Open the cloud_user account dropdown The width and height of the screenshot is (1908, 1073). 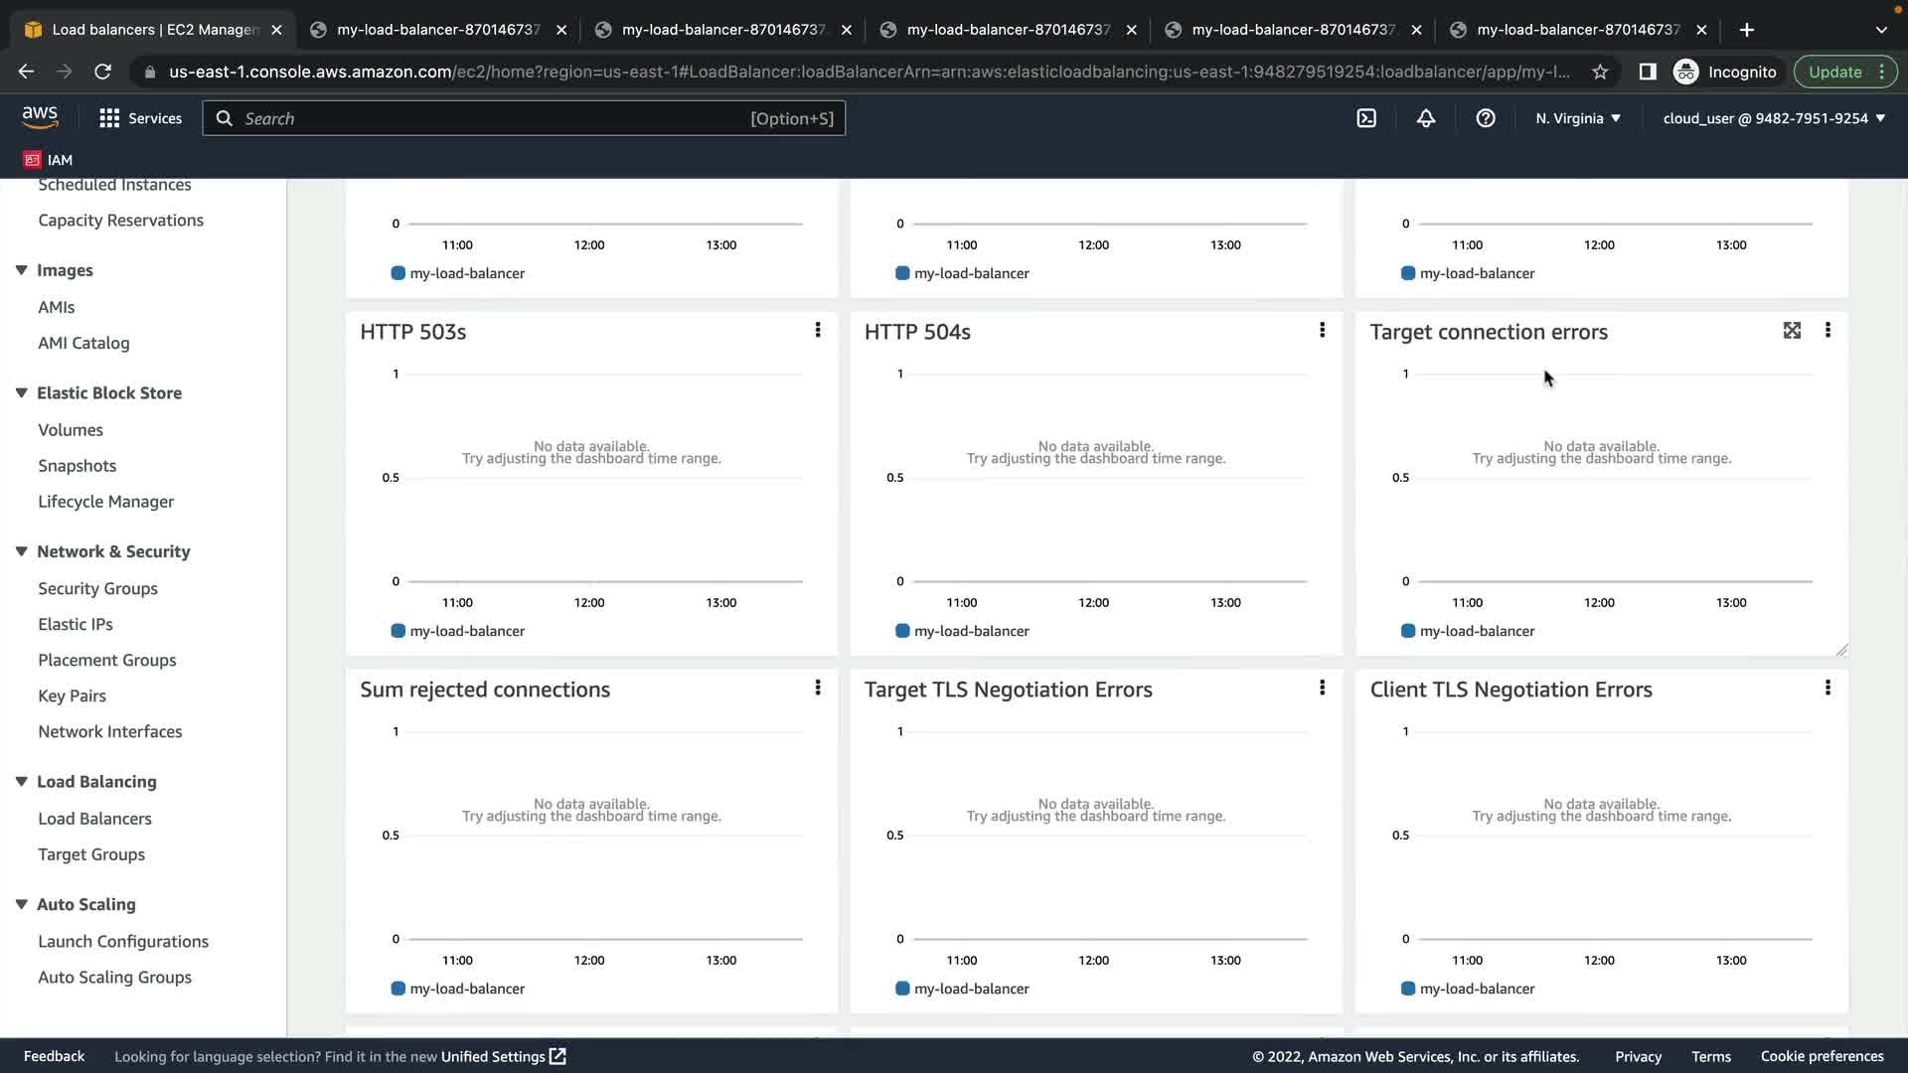click(x=1774, y=118)
